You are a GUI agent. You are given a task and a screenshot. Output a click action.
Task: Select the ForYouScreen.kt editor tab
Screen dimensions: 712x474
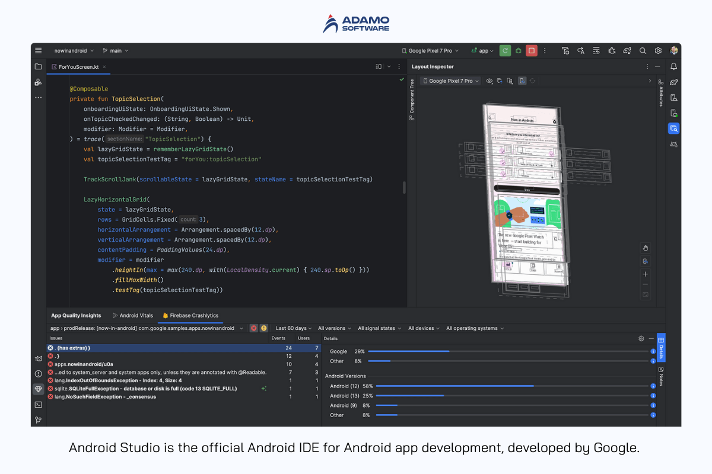click(78, 67)
